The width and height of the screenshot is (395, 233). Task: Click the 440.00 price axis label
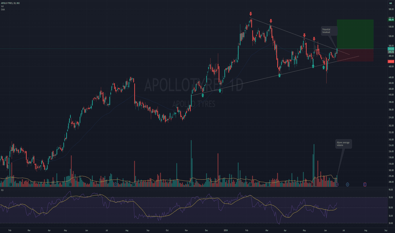391,78
